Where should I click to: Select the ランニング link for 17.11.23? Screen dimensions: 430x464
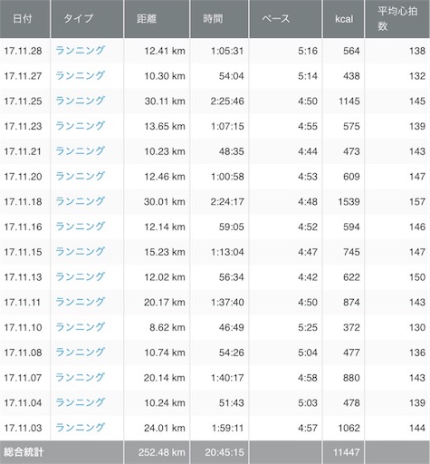80,126
